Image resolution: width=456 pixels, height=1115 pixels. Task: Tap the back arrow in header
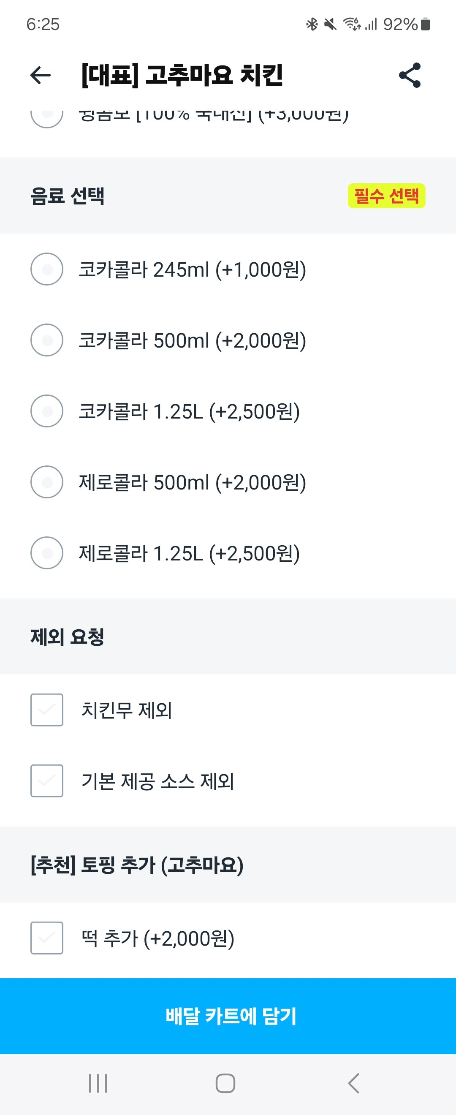(x=41, y=75)
